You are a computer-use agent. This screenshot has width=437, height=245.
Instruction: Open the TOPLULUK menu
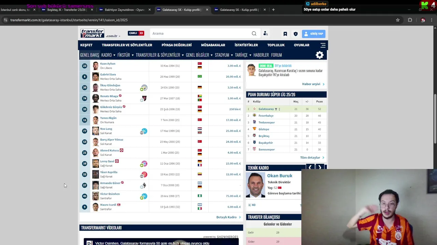(276, 45)
